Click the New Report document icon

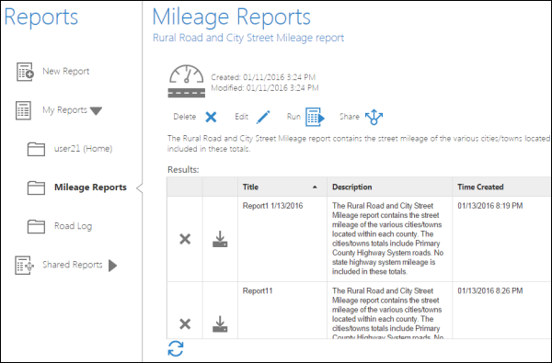click(x=26, y=72)
